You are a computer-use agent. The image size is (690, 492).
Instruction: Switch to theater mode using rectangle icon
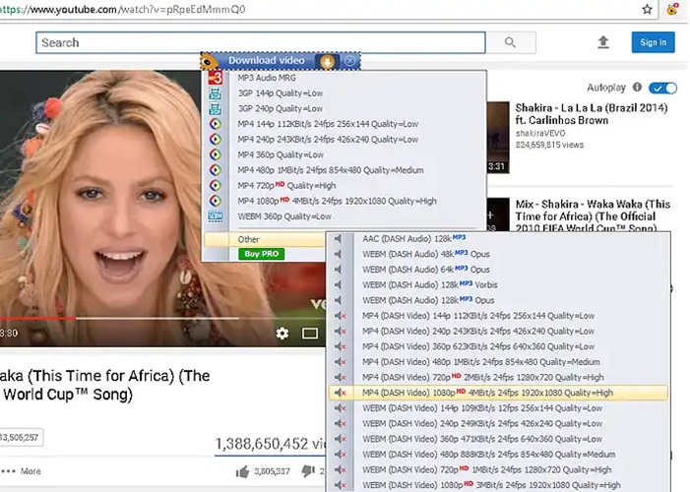[310, 334]
